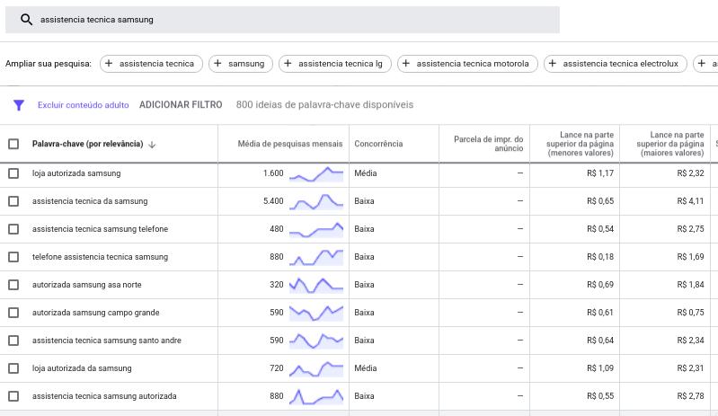Click the 1.600 monthly searches value
This screenshot has width=718, height=416.
pyautogui.click(x=273, y=173)
